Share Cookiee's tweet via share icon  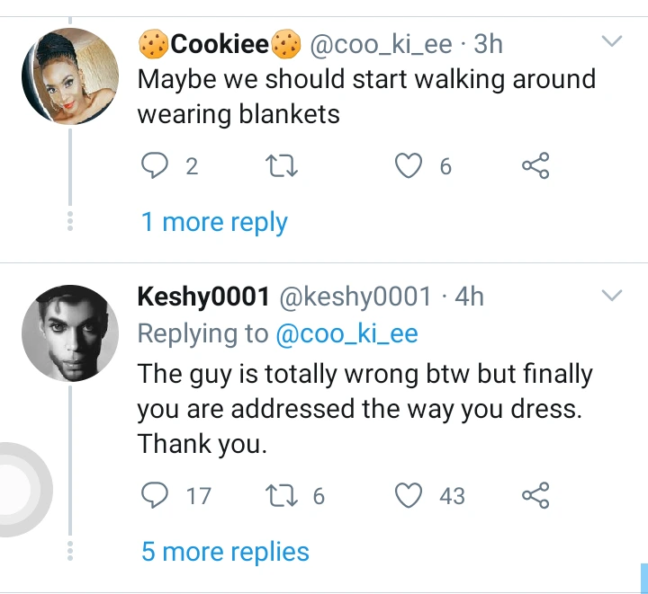pyautogui.click(x=535, y=166)
